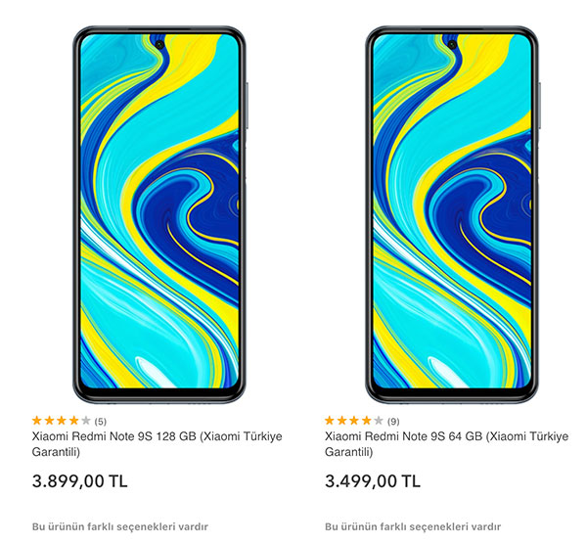
Task: Click the Xiaomi Redmi Note 9S 64 GB title
Action: [447, 444]
